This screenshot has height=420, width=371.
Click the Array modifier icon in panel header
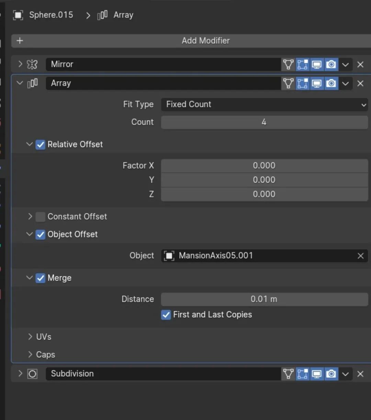pos(32,83)
